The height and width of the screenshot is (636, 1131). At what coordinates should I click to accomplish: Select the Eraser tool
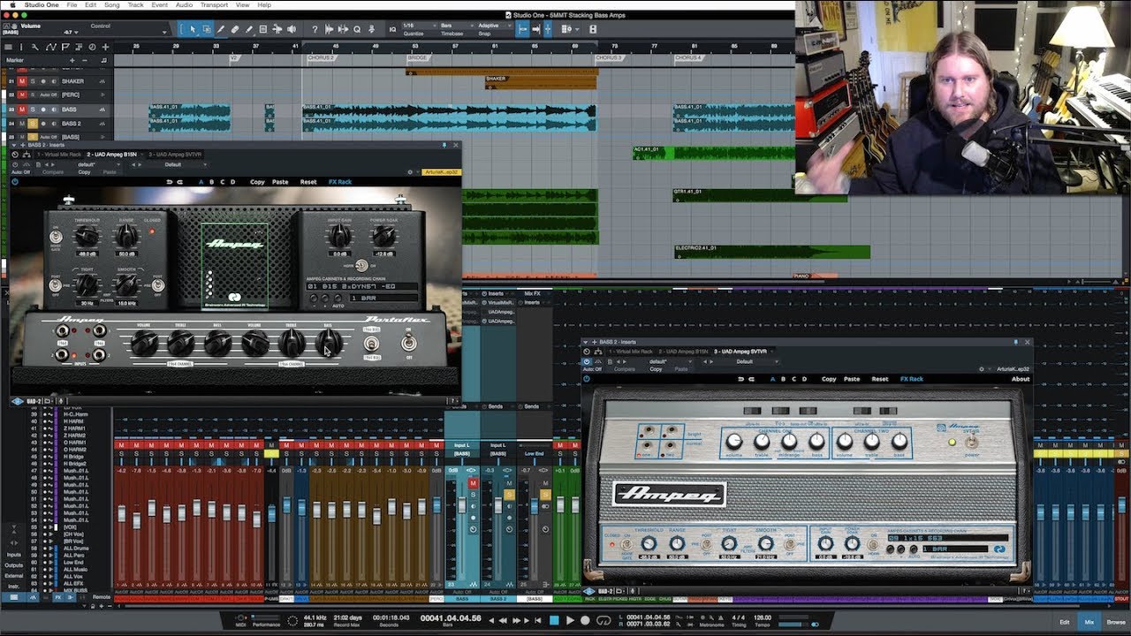tap(235, 29)
